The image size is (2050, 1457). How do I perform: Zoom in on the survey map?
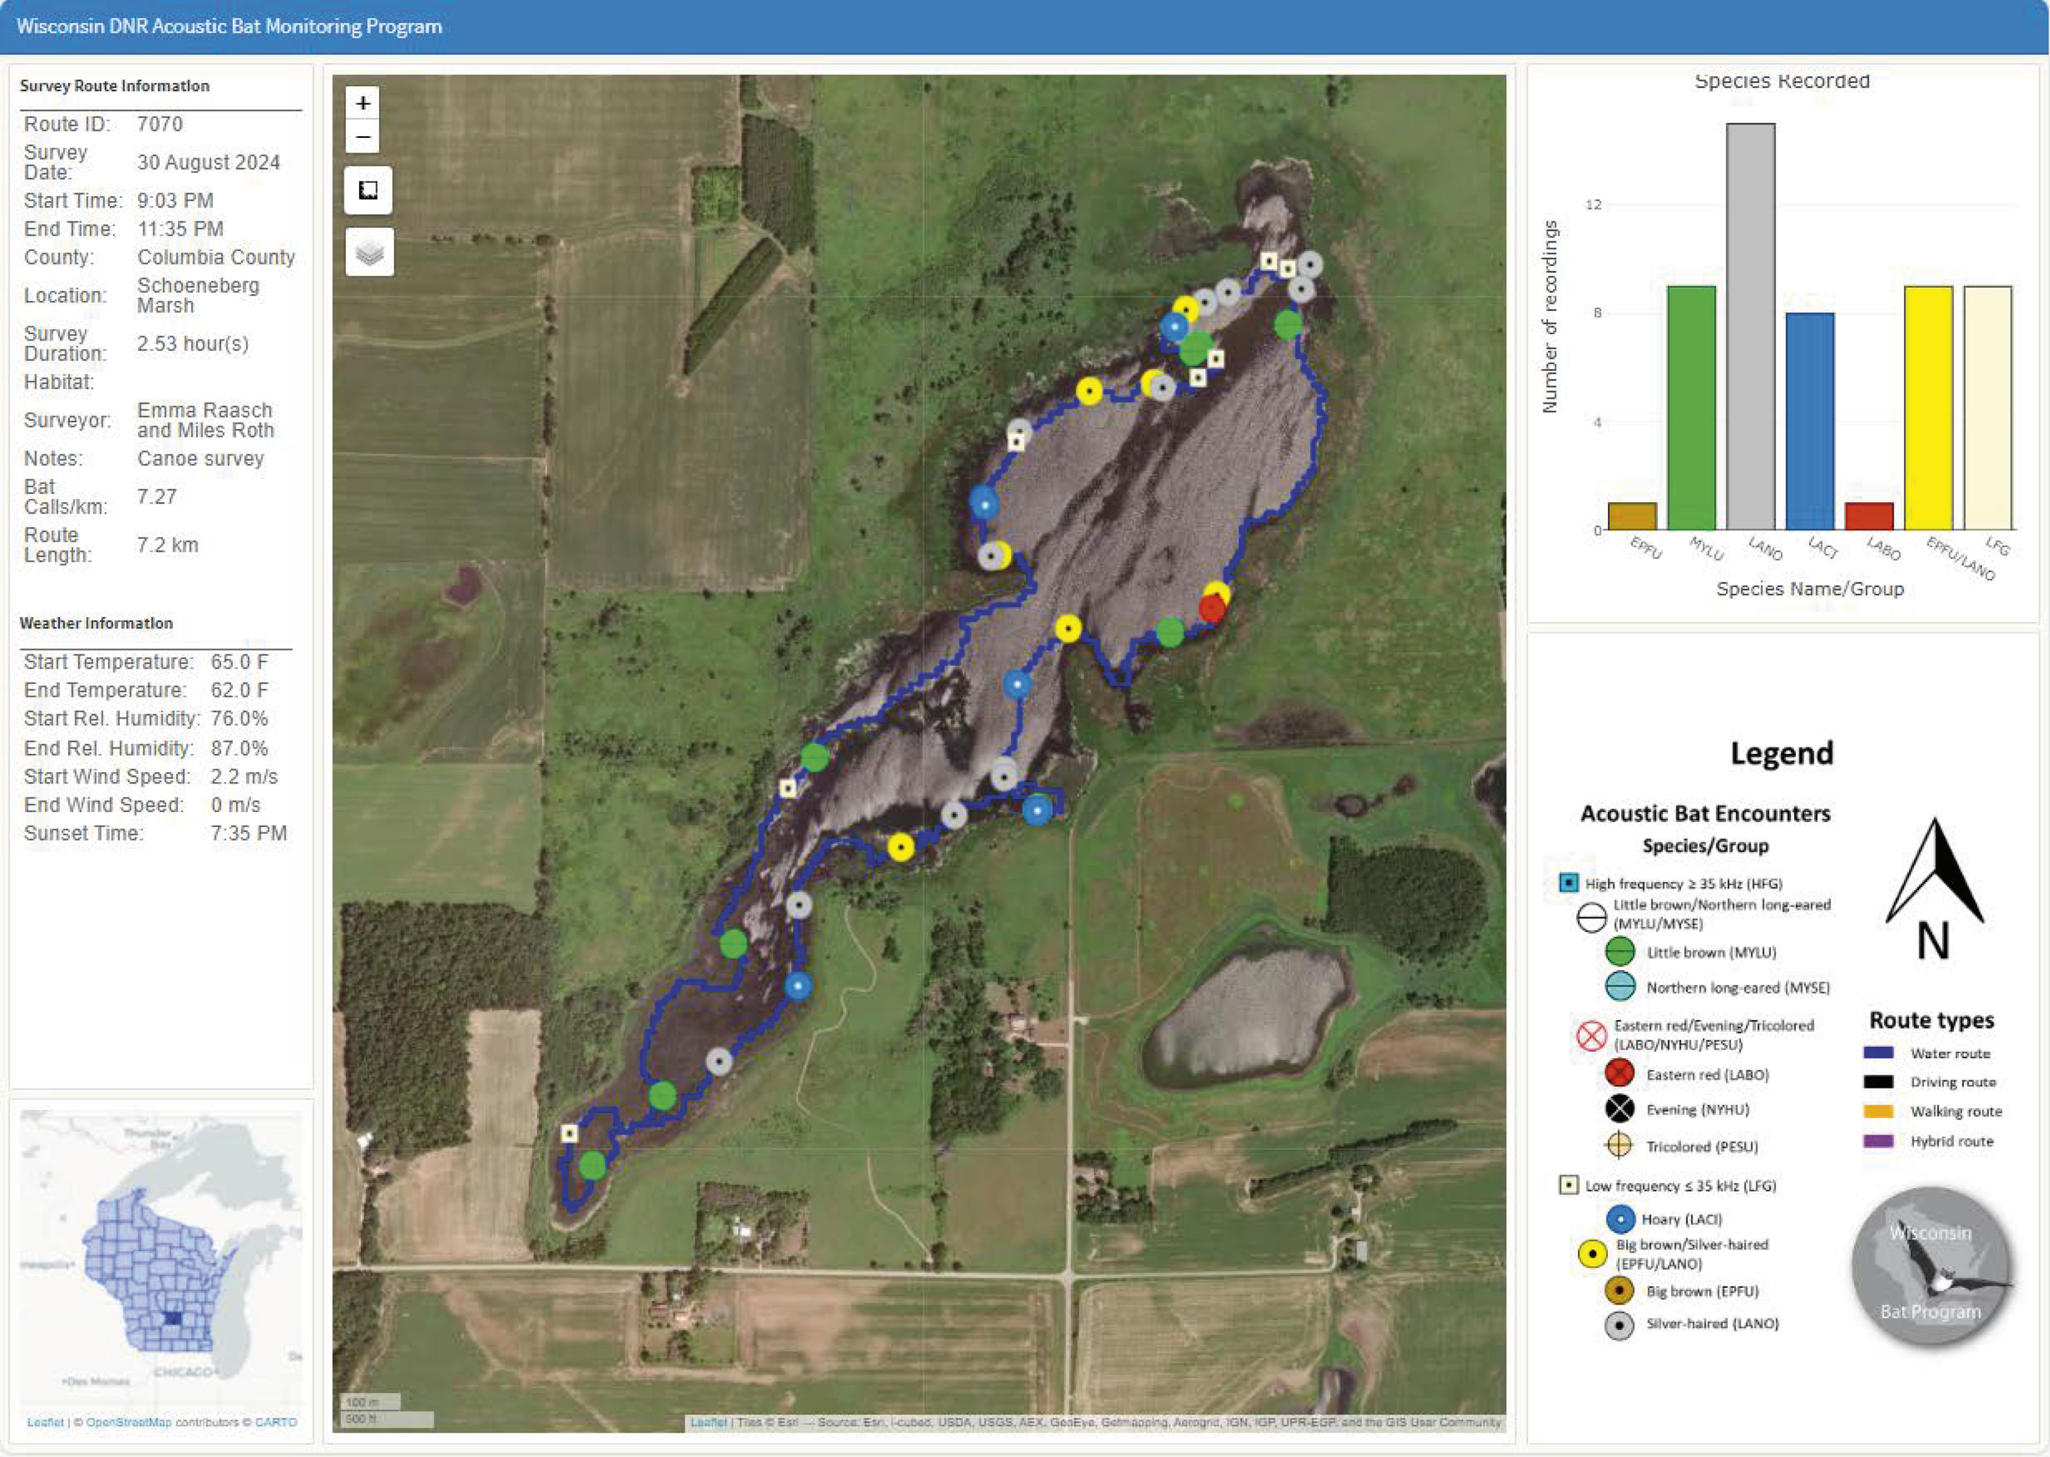(x=363, y=103)
